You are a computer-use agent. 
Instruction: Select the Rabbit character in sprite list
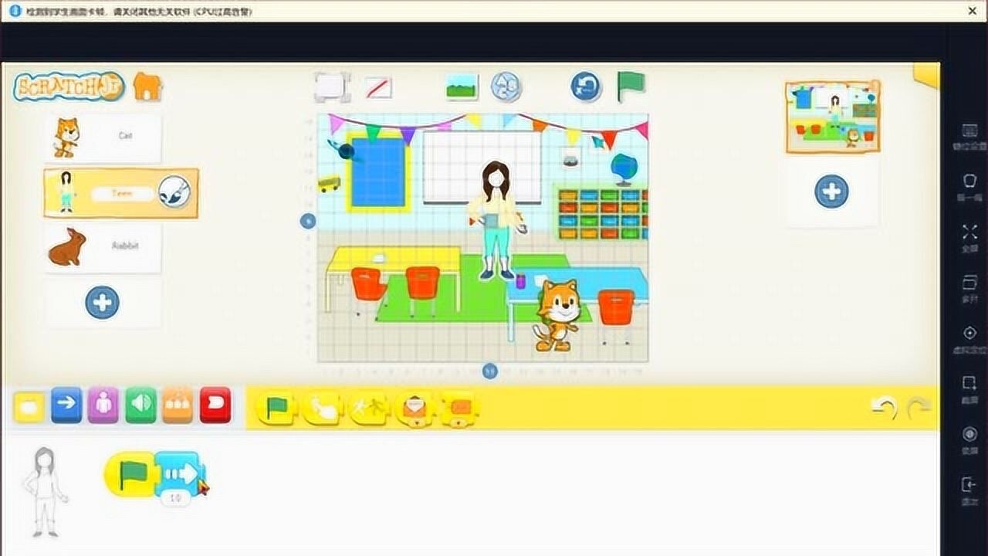[x=103, y=246]
